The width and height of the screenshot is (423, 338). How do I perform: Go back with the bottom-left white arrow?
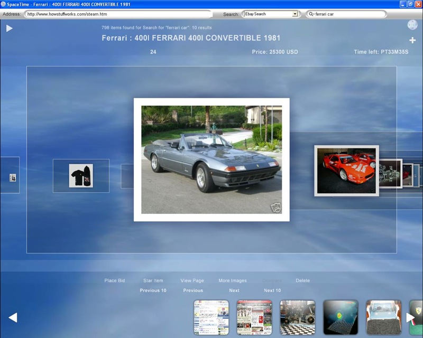[13, 317]
